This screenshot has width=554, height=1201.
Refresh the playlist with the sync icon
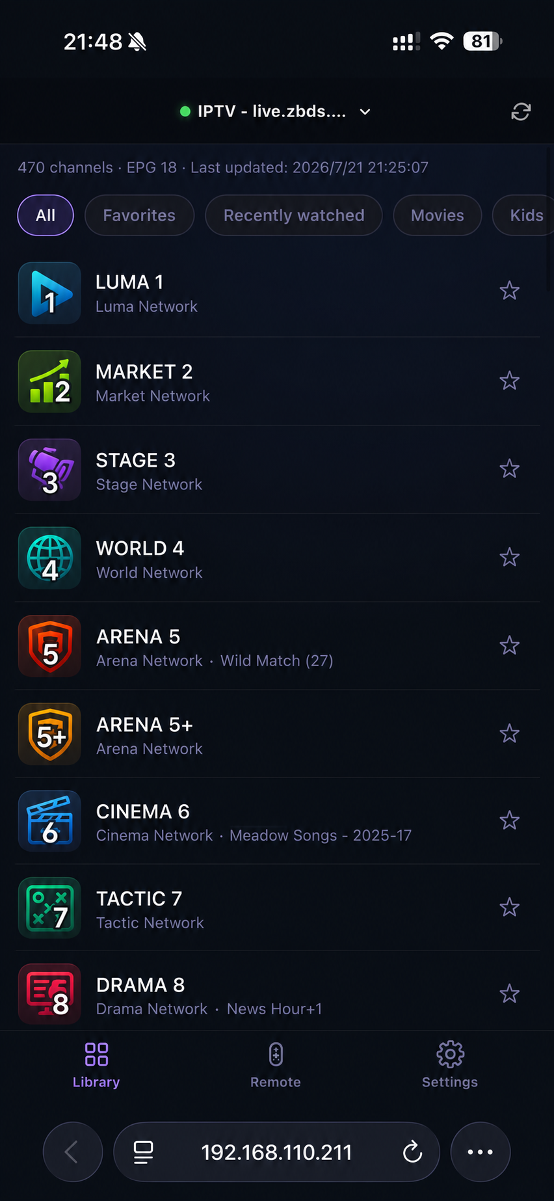point(521,112)
